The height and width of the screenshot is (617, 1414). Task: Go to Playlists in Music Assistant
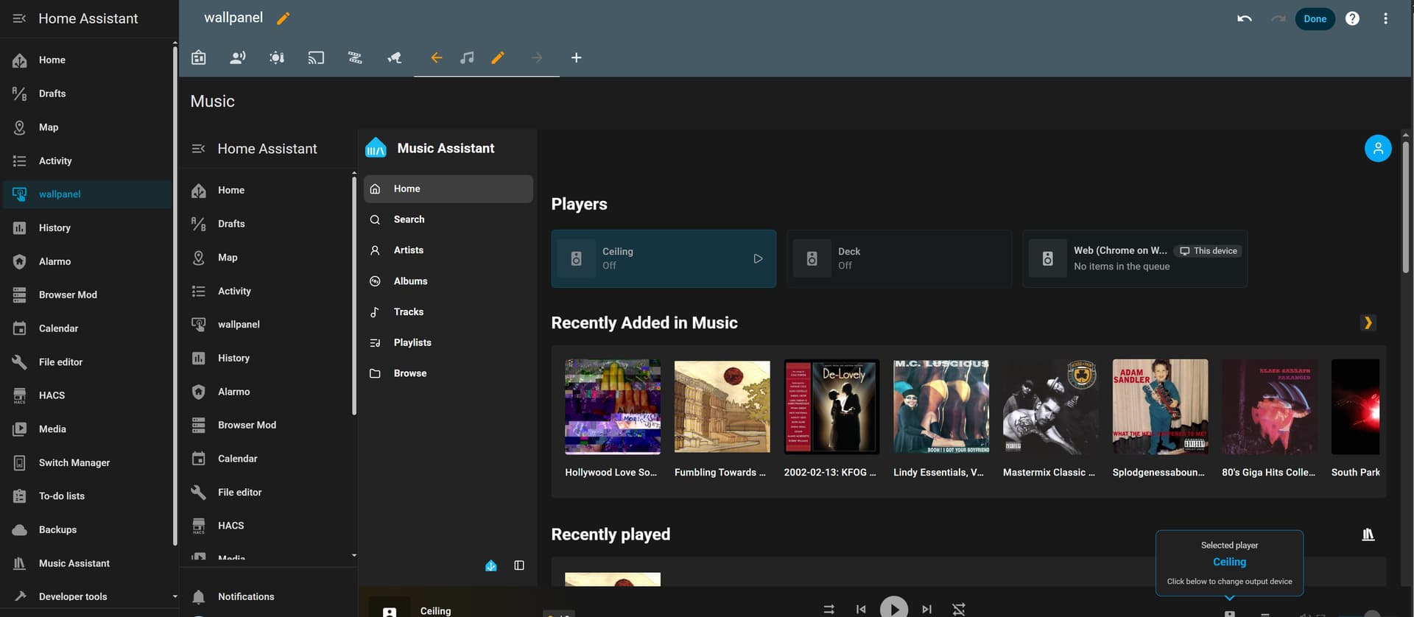pos(412,342)
